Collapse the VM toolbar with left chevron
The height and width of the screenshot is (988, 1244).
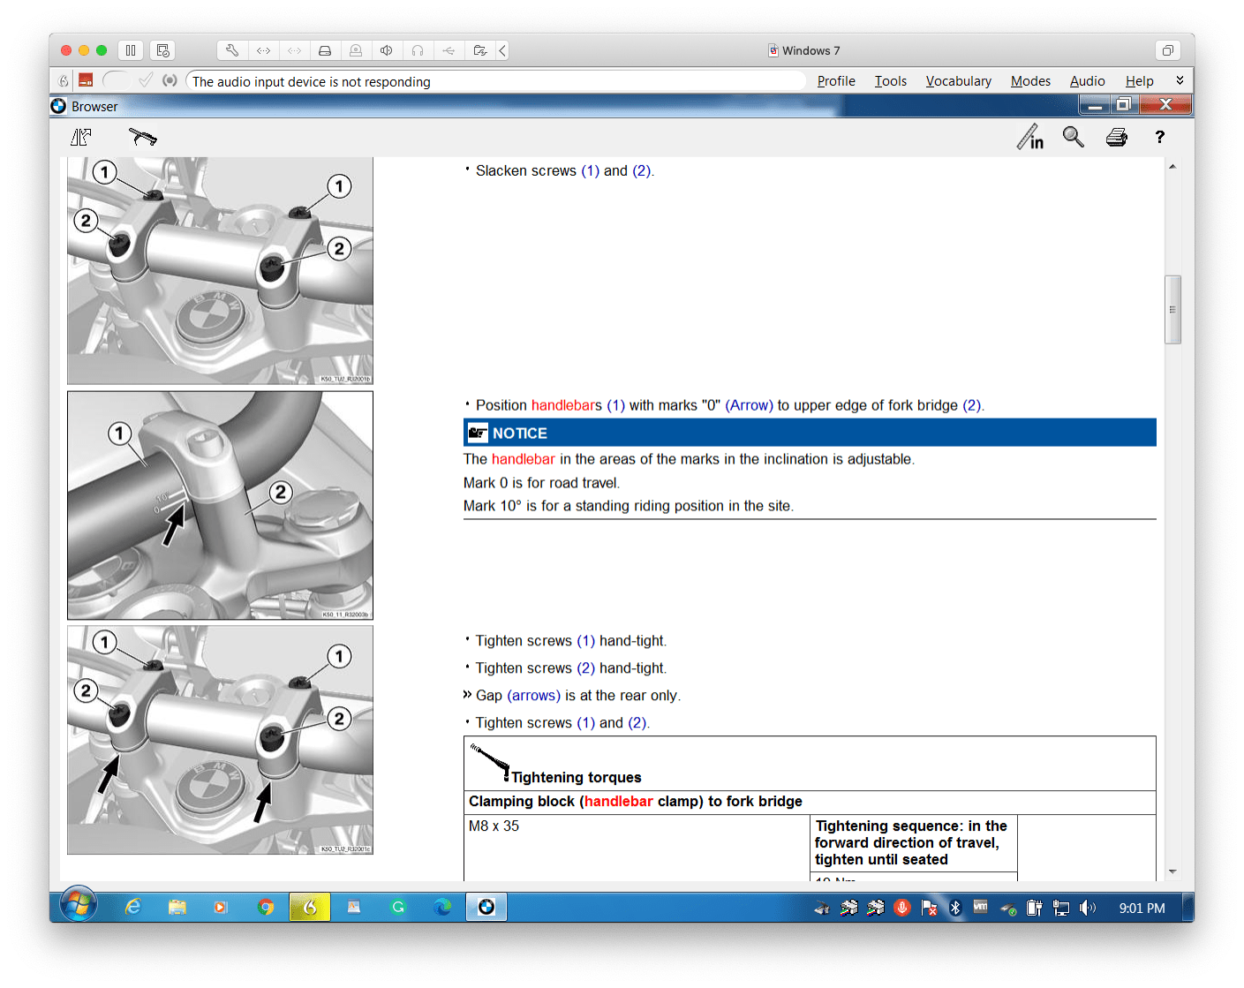click(x=502, y=50)
